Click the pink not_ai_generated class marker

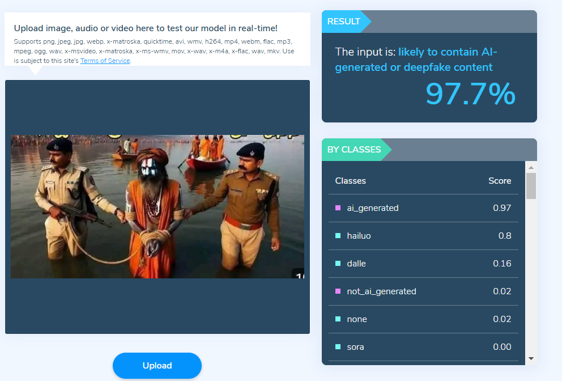click(x=338, y=291)
